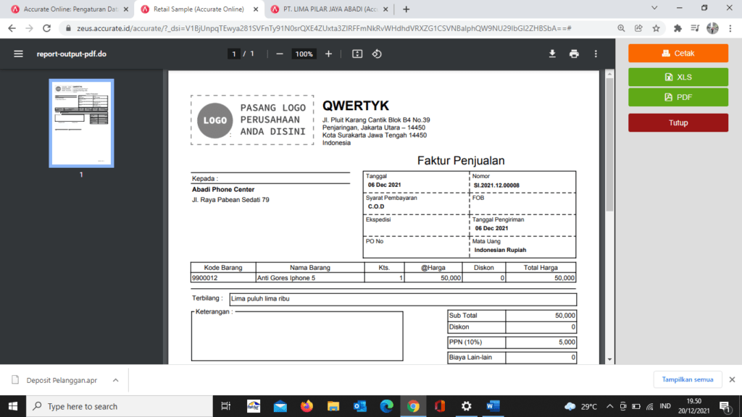Print the PDF from the viewer toolbar
This screenshot has width=742, height=417.
pos(574,54)
